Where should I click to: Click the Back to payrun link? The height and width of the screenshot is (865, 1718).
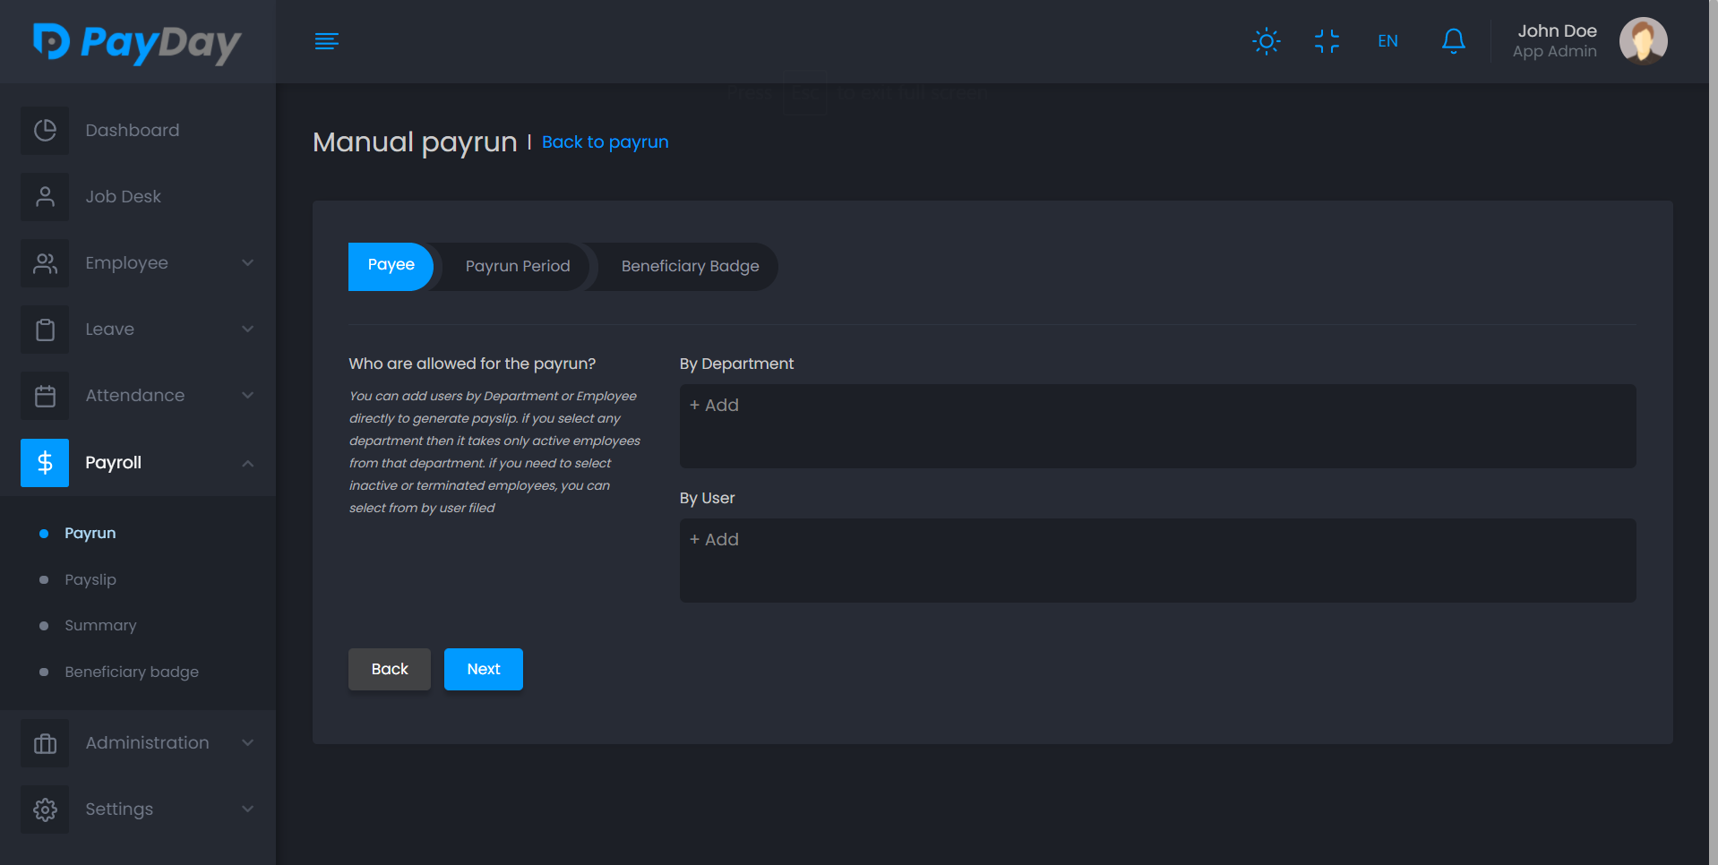click(605, 142)
